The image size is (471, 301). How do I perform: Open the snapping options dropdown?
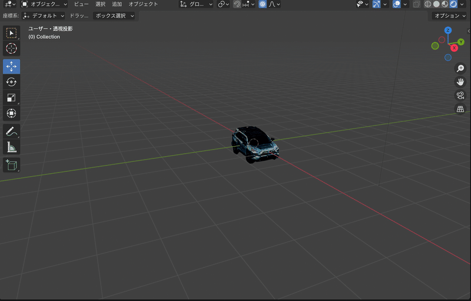(248, 4)
